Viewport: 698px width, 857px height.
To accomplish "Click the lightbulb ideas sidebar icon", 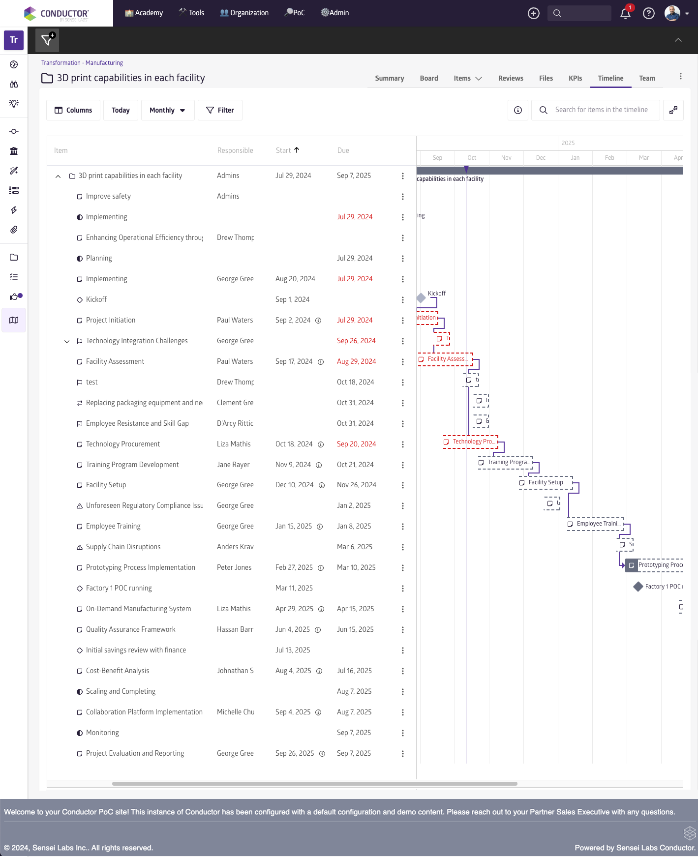I will tap(14, 103).
